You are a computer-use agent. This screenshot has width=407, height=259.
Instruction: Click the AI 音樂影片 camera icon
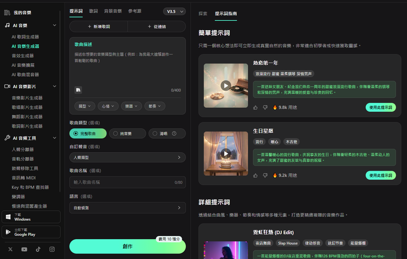[x=7, y=86]
